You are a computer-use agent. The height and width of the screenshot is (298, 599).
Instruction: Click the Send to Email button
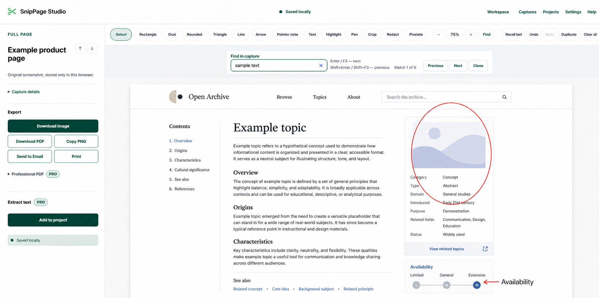tap(30, 156)
